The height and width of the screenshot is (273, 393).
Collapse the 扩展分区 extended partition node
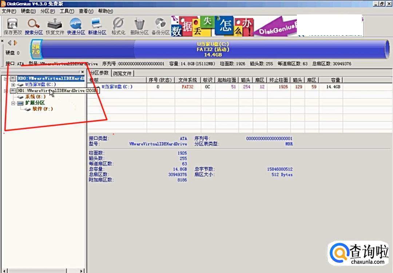13,103
